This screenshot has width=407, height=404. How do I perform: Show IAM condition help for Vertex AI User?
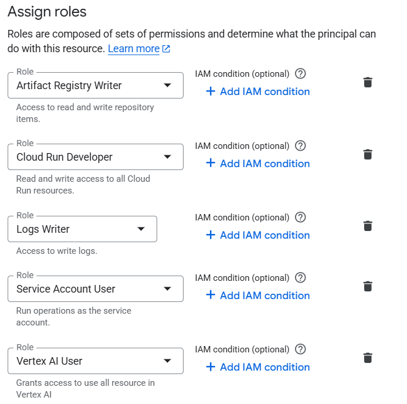(300, 349)
